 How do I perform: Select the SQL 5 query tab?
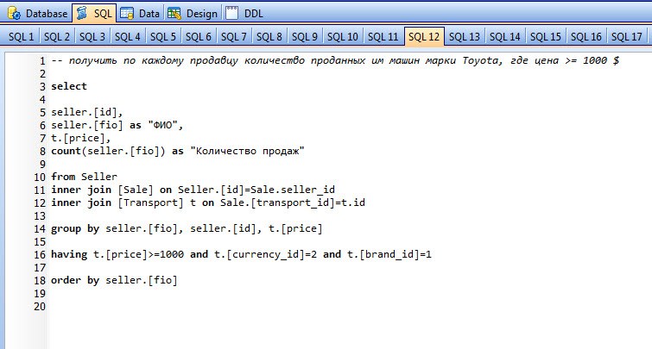162,37
